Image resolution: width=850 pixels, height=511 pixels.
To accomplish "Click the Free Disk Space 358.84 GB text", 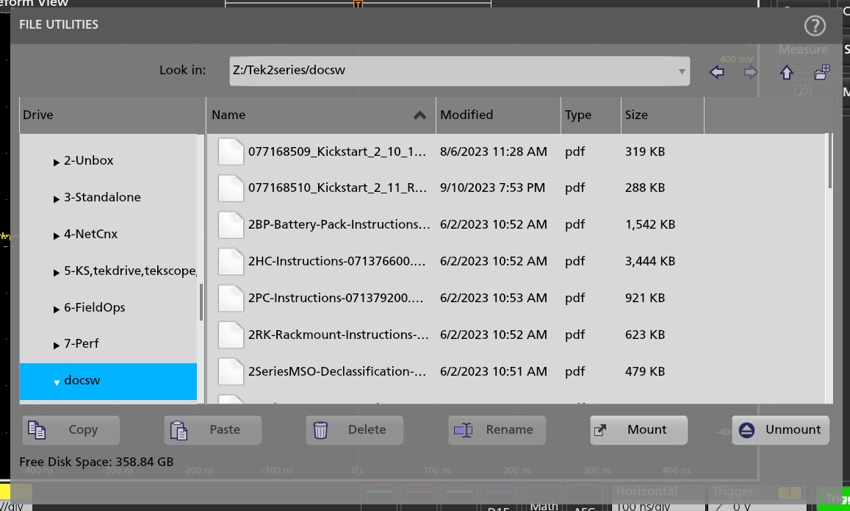I will (x=96, y=462).
